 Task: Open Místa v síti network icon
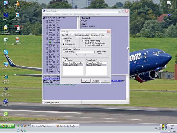(x=6, y=64)
